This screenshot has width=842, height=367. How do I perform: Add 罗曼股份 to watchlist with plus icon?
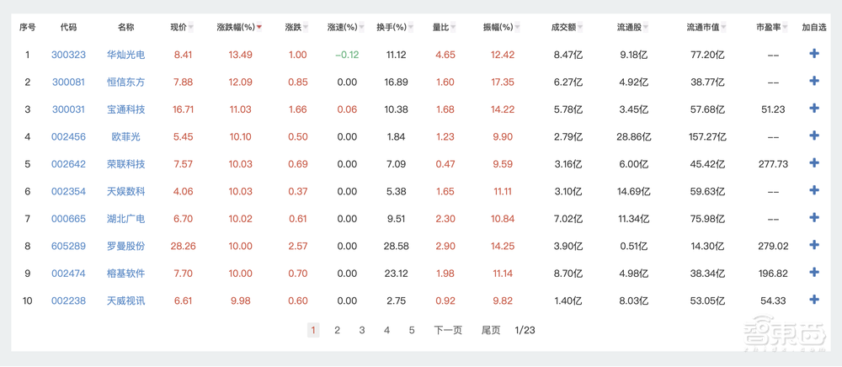[x=814, y=245]
